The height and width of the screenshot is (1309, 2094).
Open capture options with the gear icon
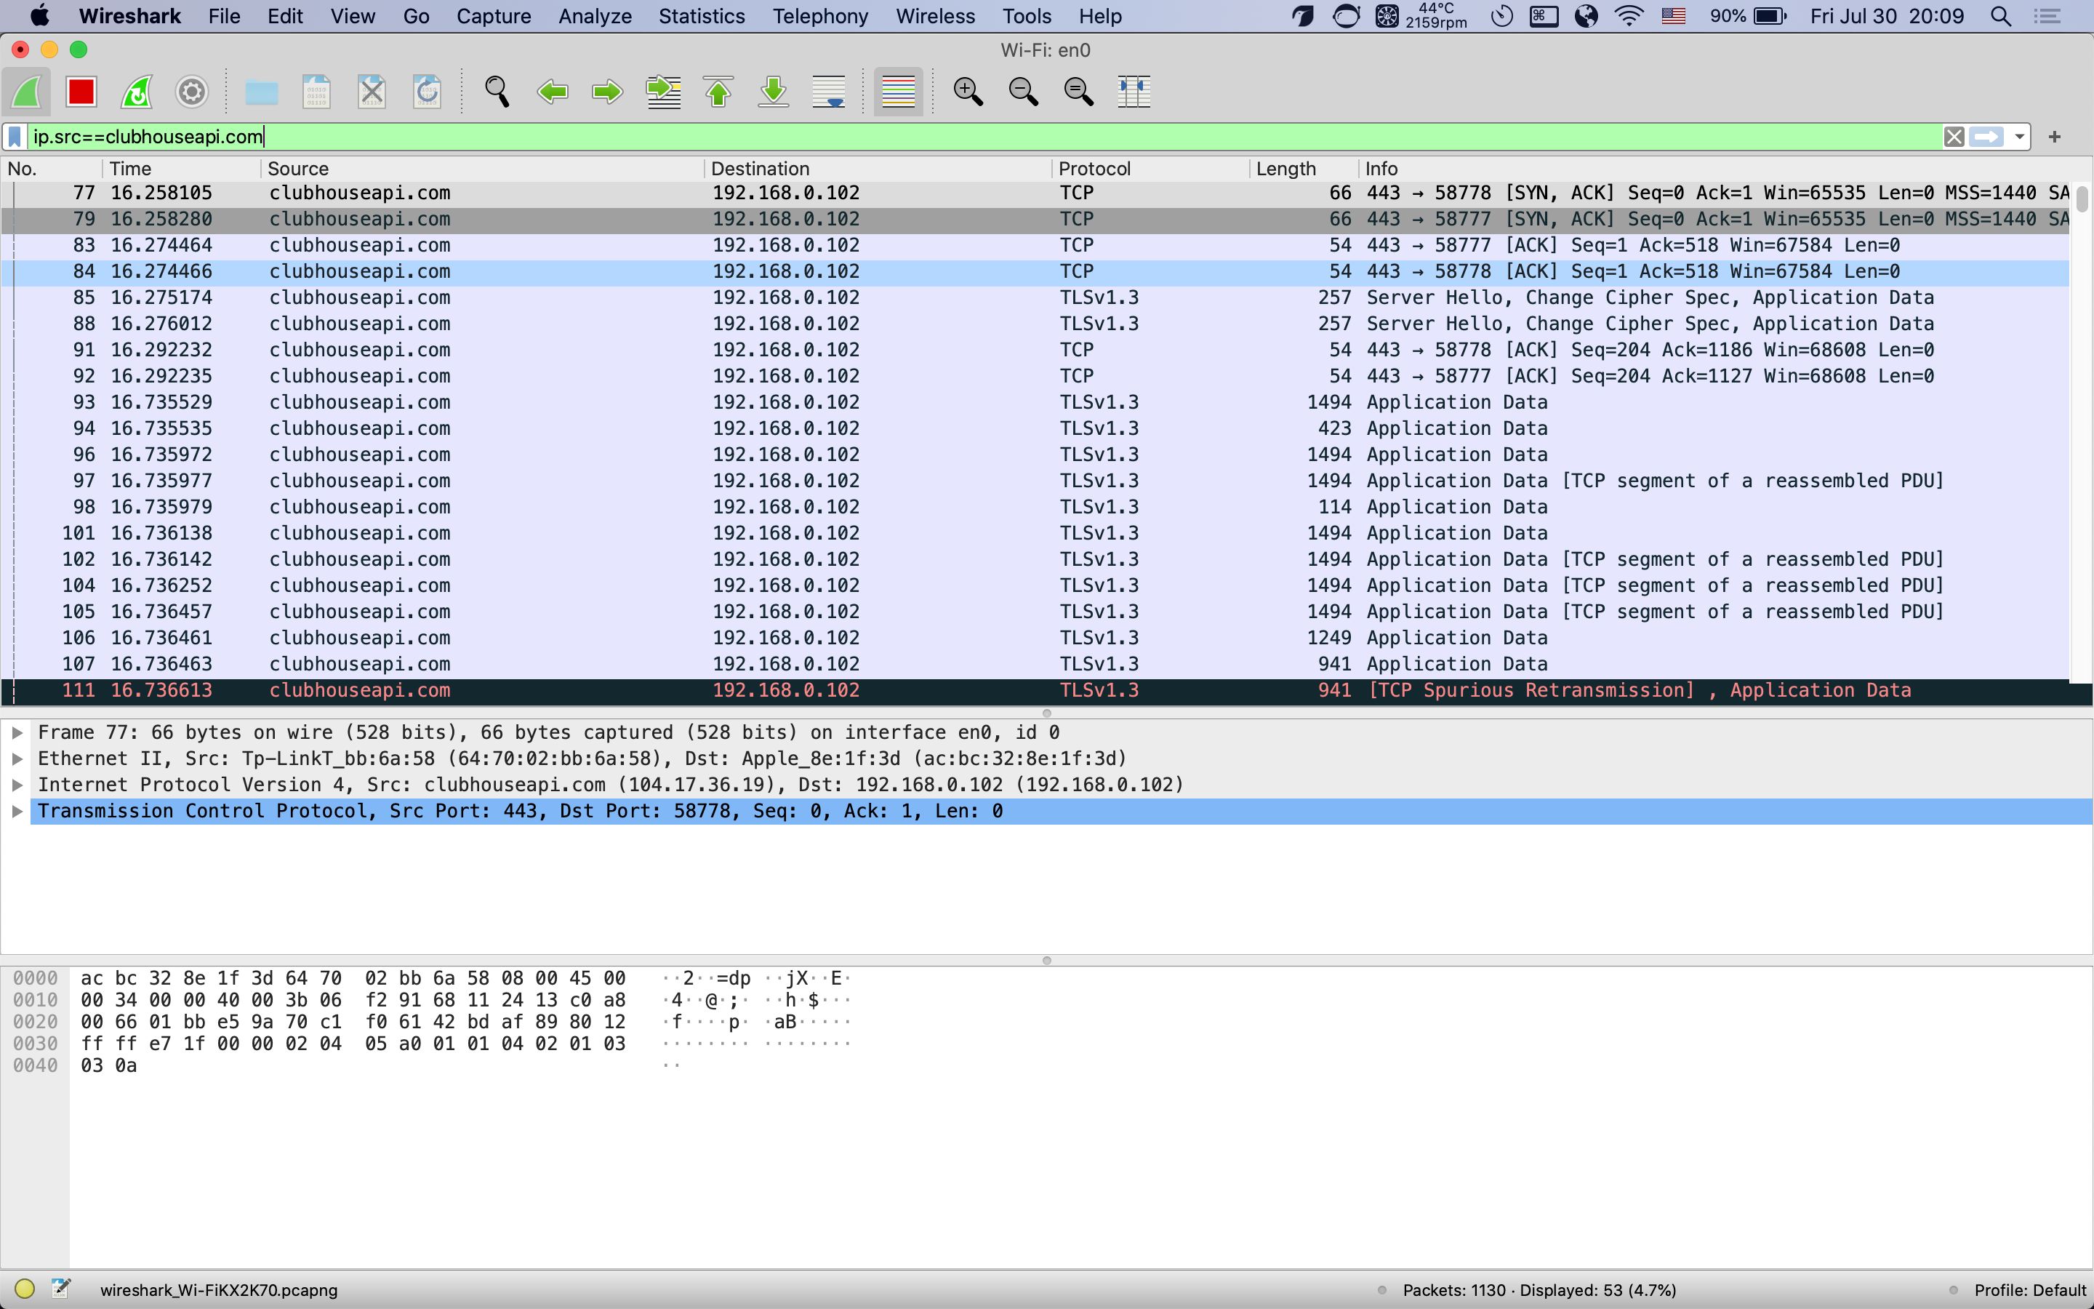pyautogui.click(x=191, y=91)
